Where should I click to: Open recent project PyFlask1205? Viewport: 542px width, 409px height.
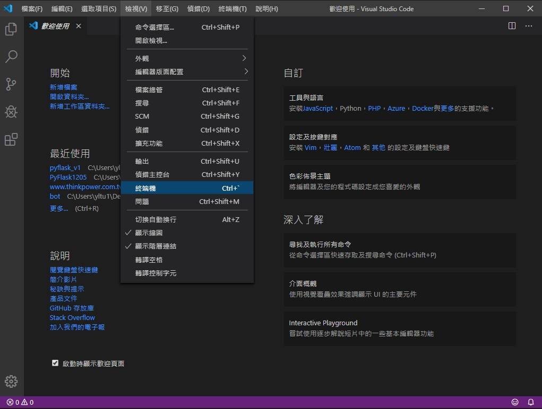pos(68,177)
